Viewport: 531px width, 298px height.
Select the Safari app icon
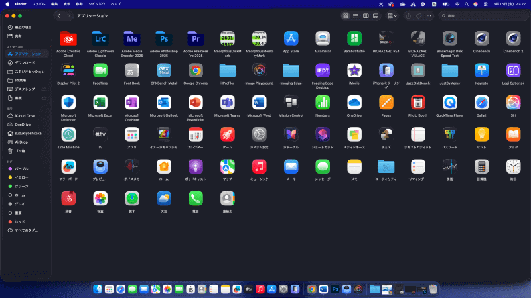pos(482,103)
